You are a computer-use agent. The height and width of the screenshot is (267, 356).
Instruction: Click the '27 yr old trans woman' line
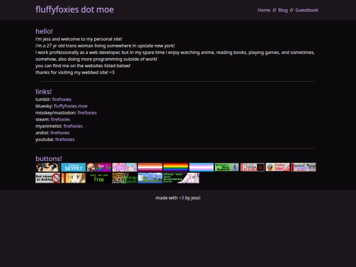click(x=105, y=45)
